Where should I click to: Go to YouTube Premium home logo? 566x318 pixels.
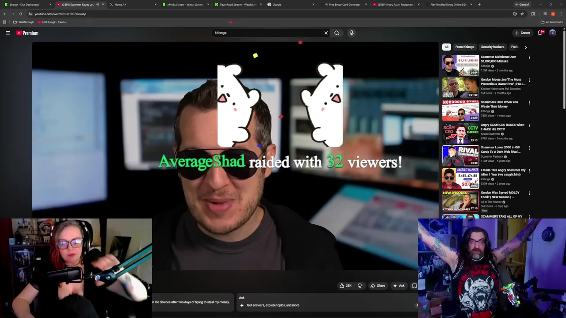pos(27,33)
